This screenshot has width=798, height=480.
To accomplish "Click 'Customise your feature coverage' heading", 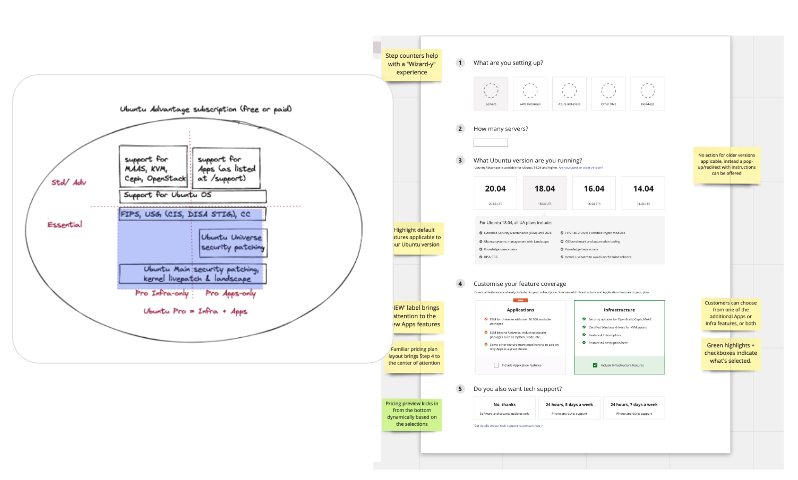I will point(520,284).
